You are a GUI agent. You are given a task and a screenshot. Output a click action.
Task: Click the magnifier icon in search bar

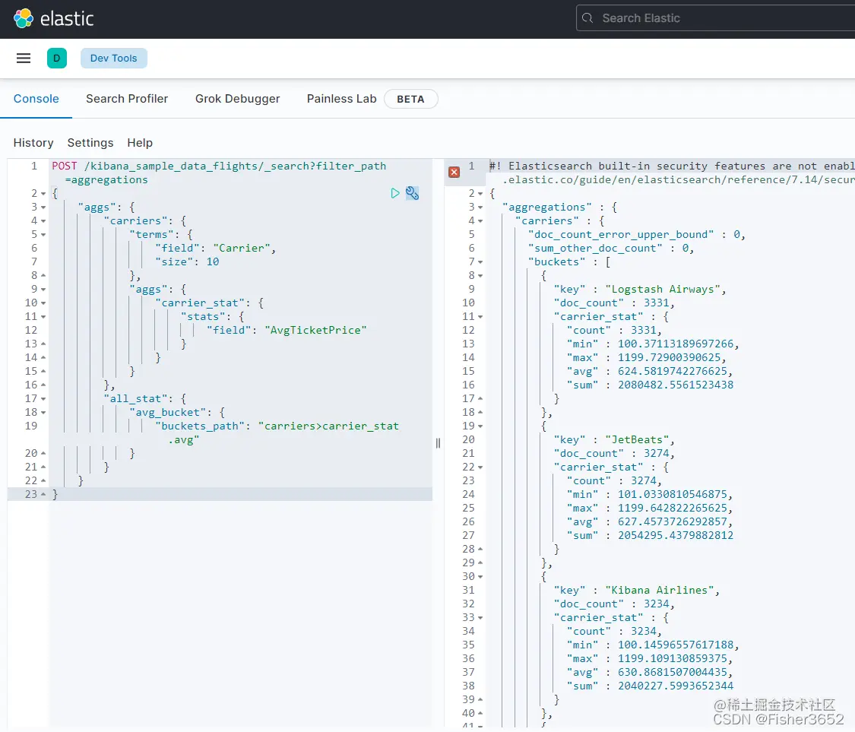coord(587,18)
